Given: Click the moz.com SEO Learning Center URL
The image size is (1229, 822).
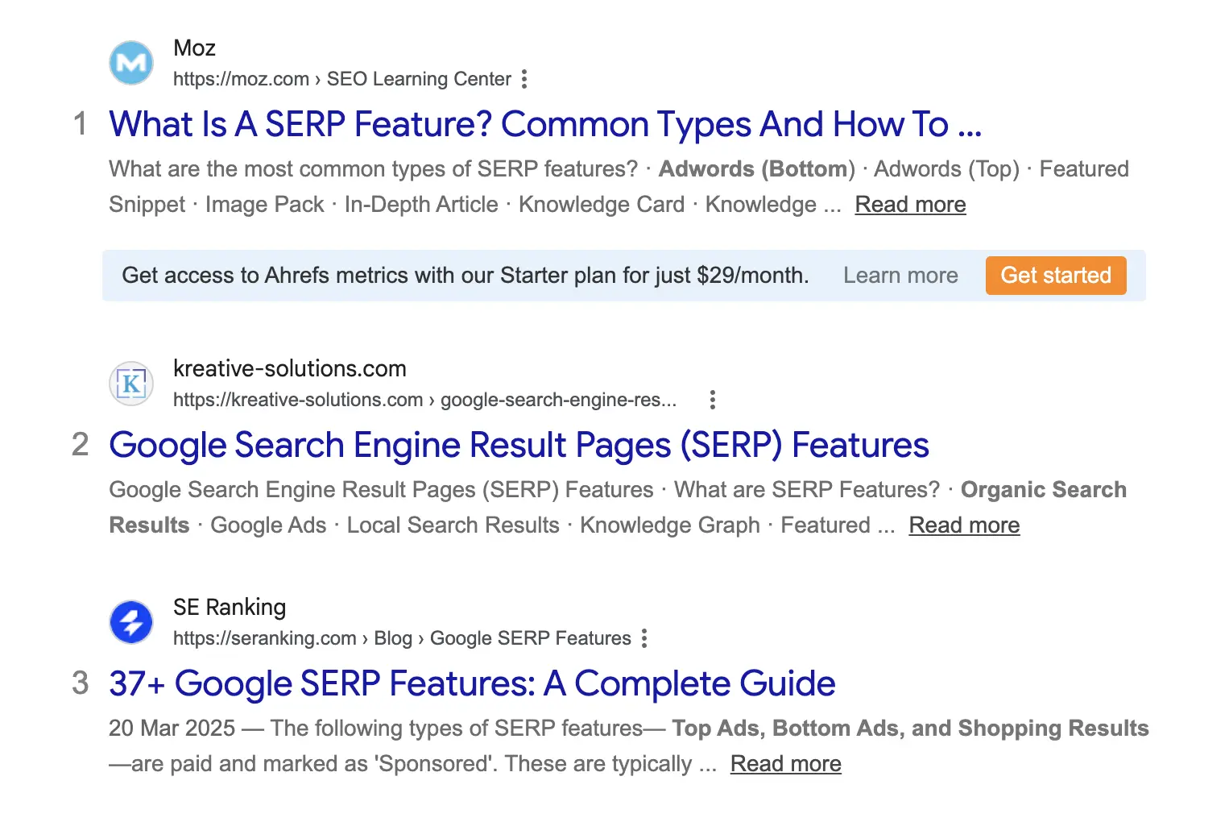Looking at the screenshot, I should [342, 79].
